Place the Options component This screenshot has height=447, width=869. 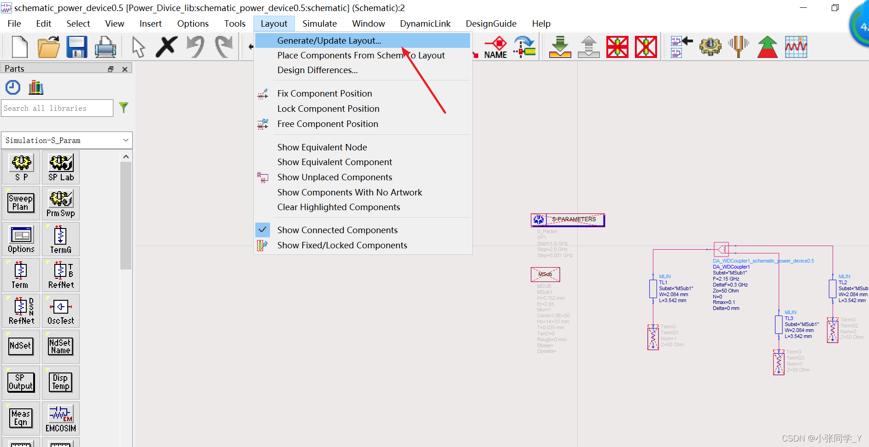pyautogui.click(x=21, y=239)
